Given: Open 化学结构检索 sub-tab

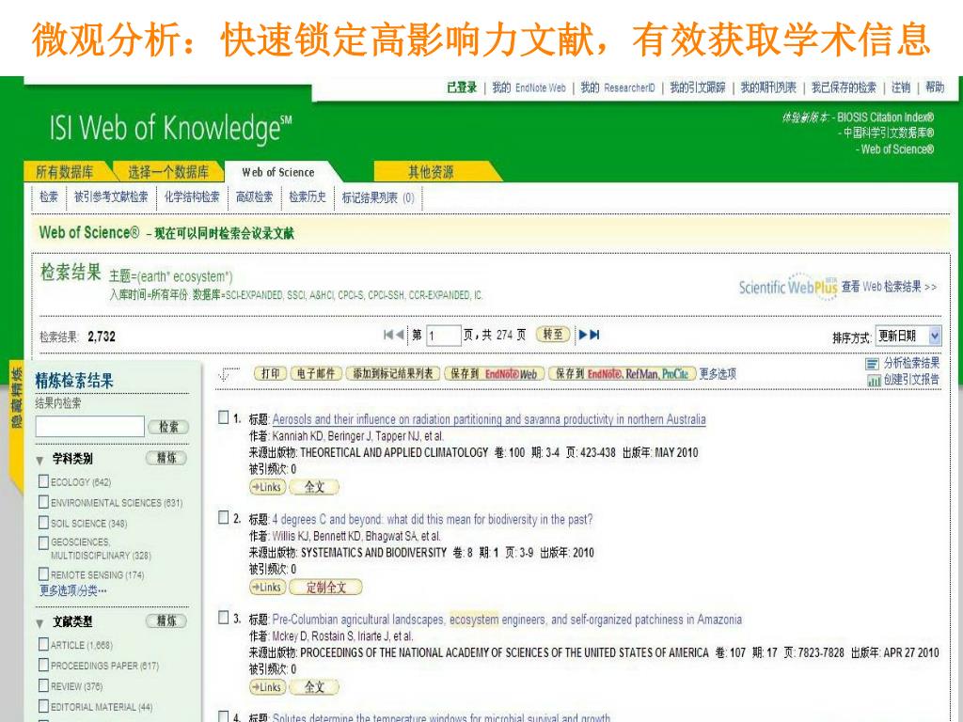Looking at the screenshot, I should [192, 197].
